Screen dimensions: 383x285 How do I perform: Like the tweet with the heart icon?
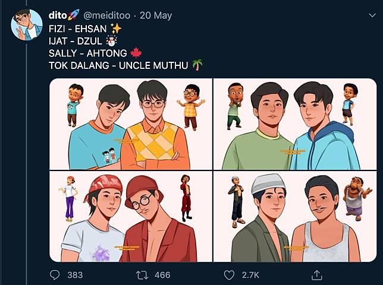click(x=229, y=275)
